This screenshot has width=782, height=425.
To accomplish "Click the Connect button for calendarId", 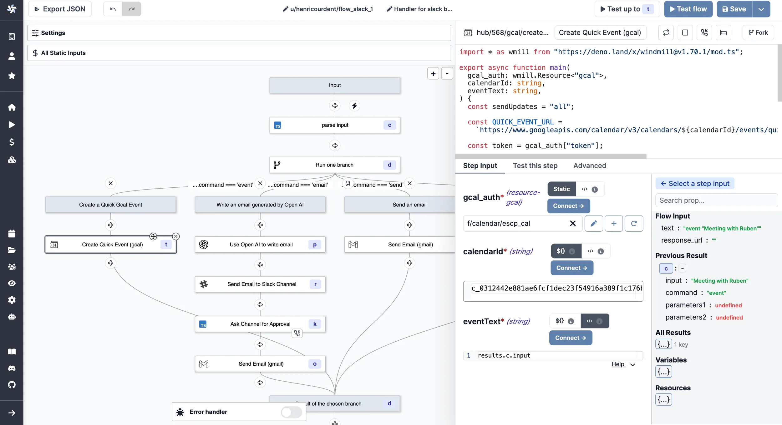I will pos(571,268).
